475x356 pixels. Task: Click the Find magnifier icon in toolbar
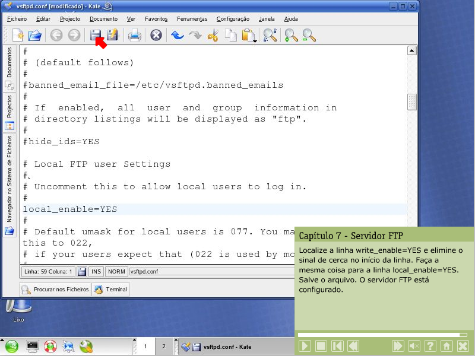[x=270, y=36]
